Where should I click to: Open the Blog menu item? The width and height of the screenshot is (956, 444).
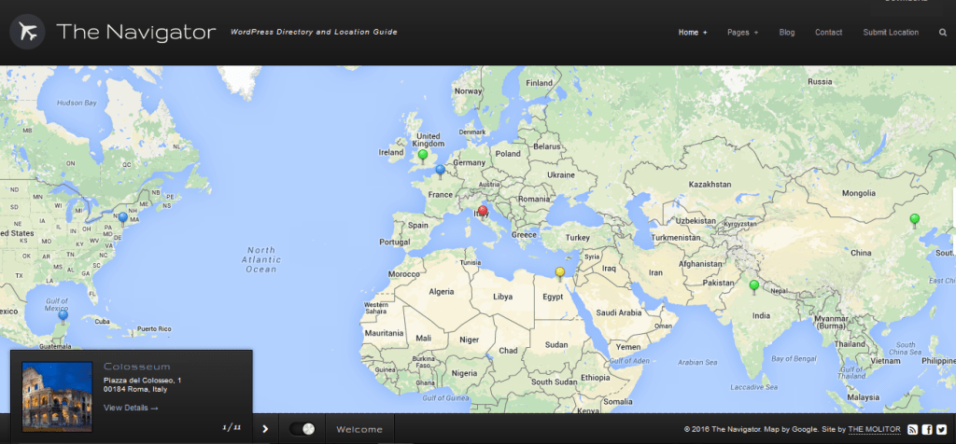[786, 33]
